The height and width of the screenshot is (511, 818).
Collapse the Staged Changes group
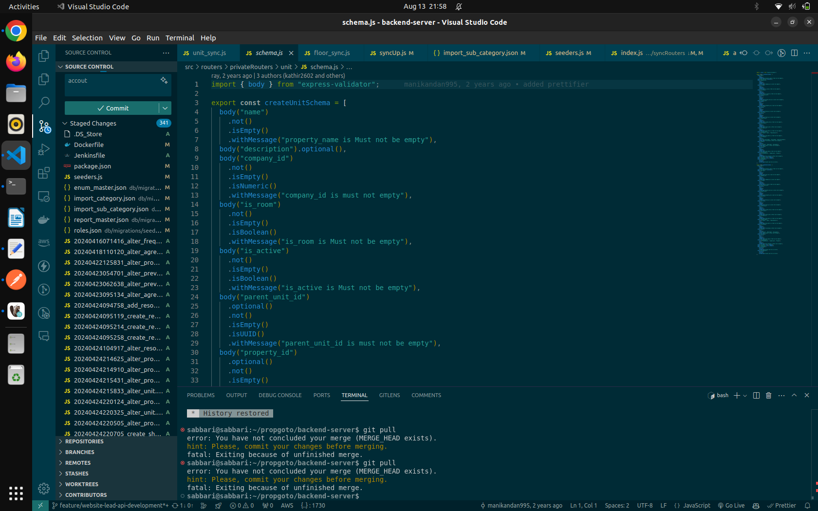(x=65, y=124)
